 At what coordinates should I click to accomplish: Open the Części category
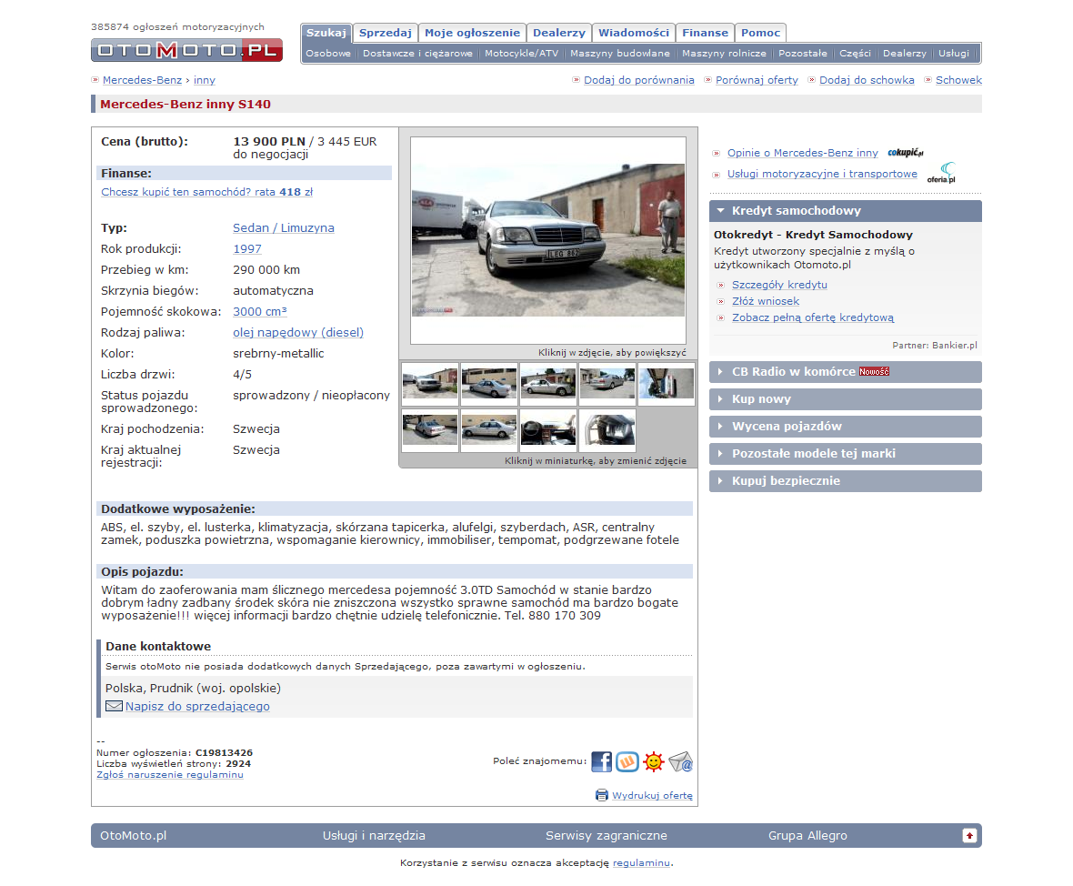coord(856,54)
